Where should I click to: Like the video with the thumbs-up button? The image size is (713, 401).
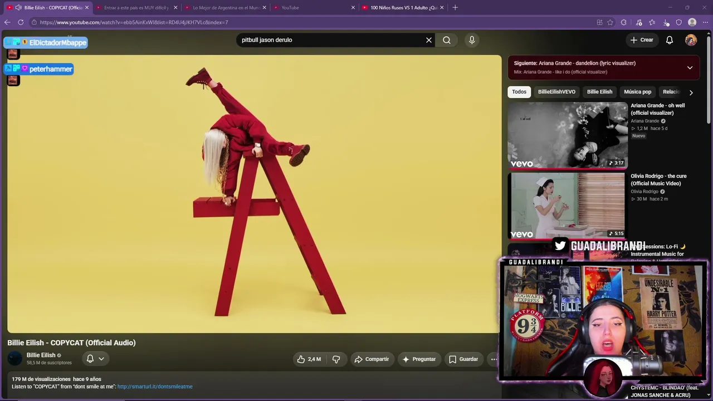coord(309,359)
